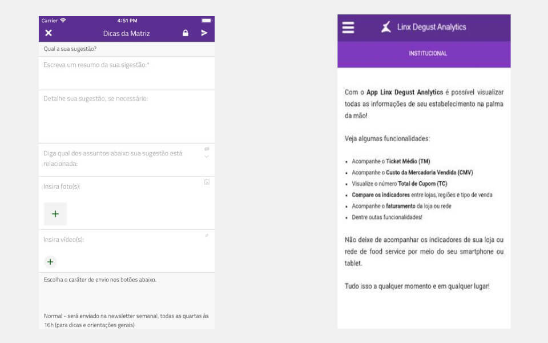The width and height of the screenshot is (548, 343).
Task: Tap the small icon beside Insira vídeo(s)
Action: tap(207, 236)
